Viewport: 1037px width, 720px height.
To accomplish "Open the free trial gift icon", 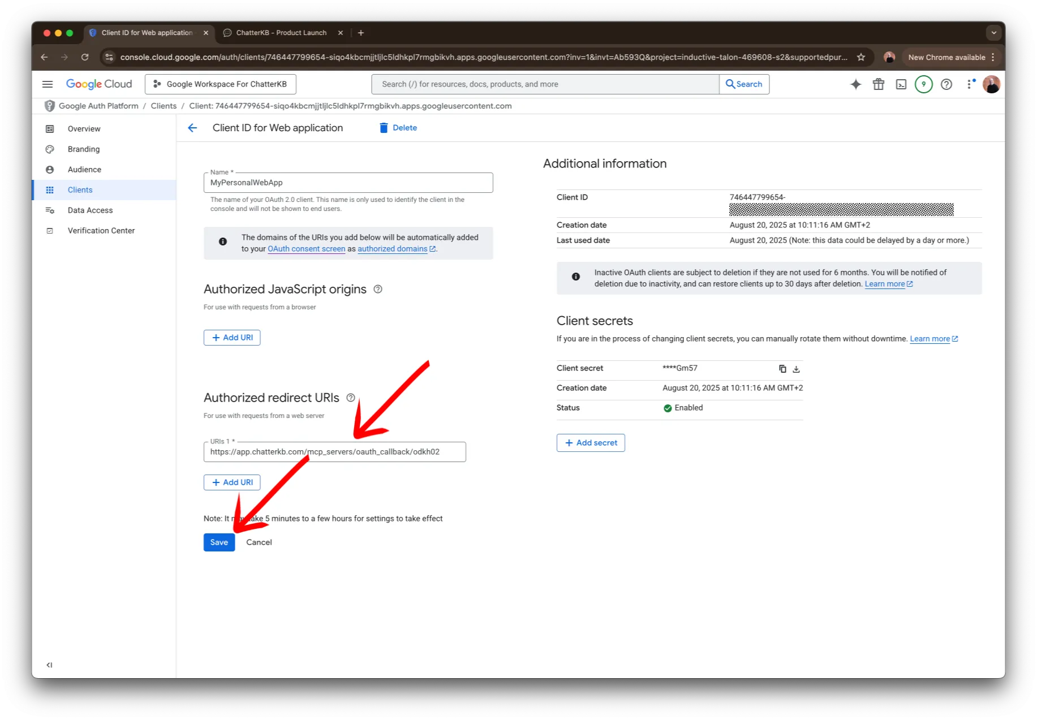I will point(878,84).
